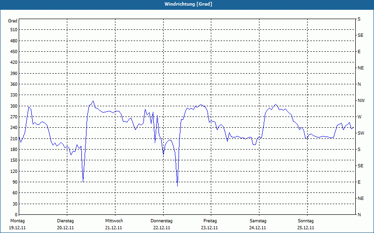Select the 0 origin label on degree axis

click(x=16, y=215)
